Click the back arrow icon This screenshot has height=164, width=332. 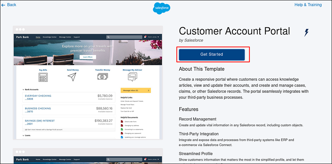point(3,5)
